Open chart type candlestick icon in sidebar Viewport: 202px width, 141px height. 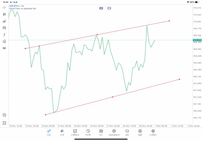coord(4,14)
